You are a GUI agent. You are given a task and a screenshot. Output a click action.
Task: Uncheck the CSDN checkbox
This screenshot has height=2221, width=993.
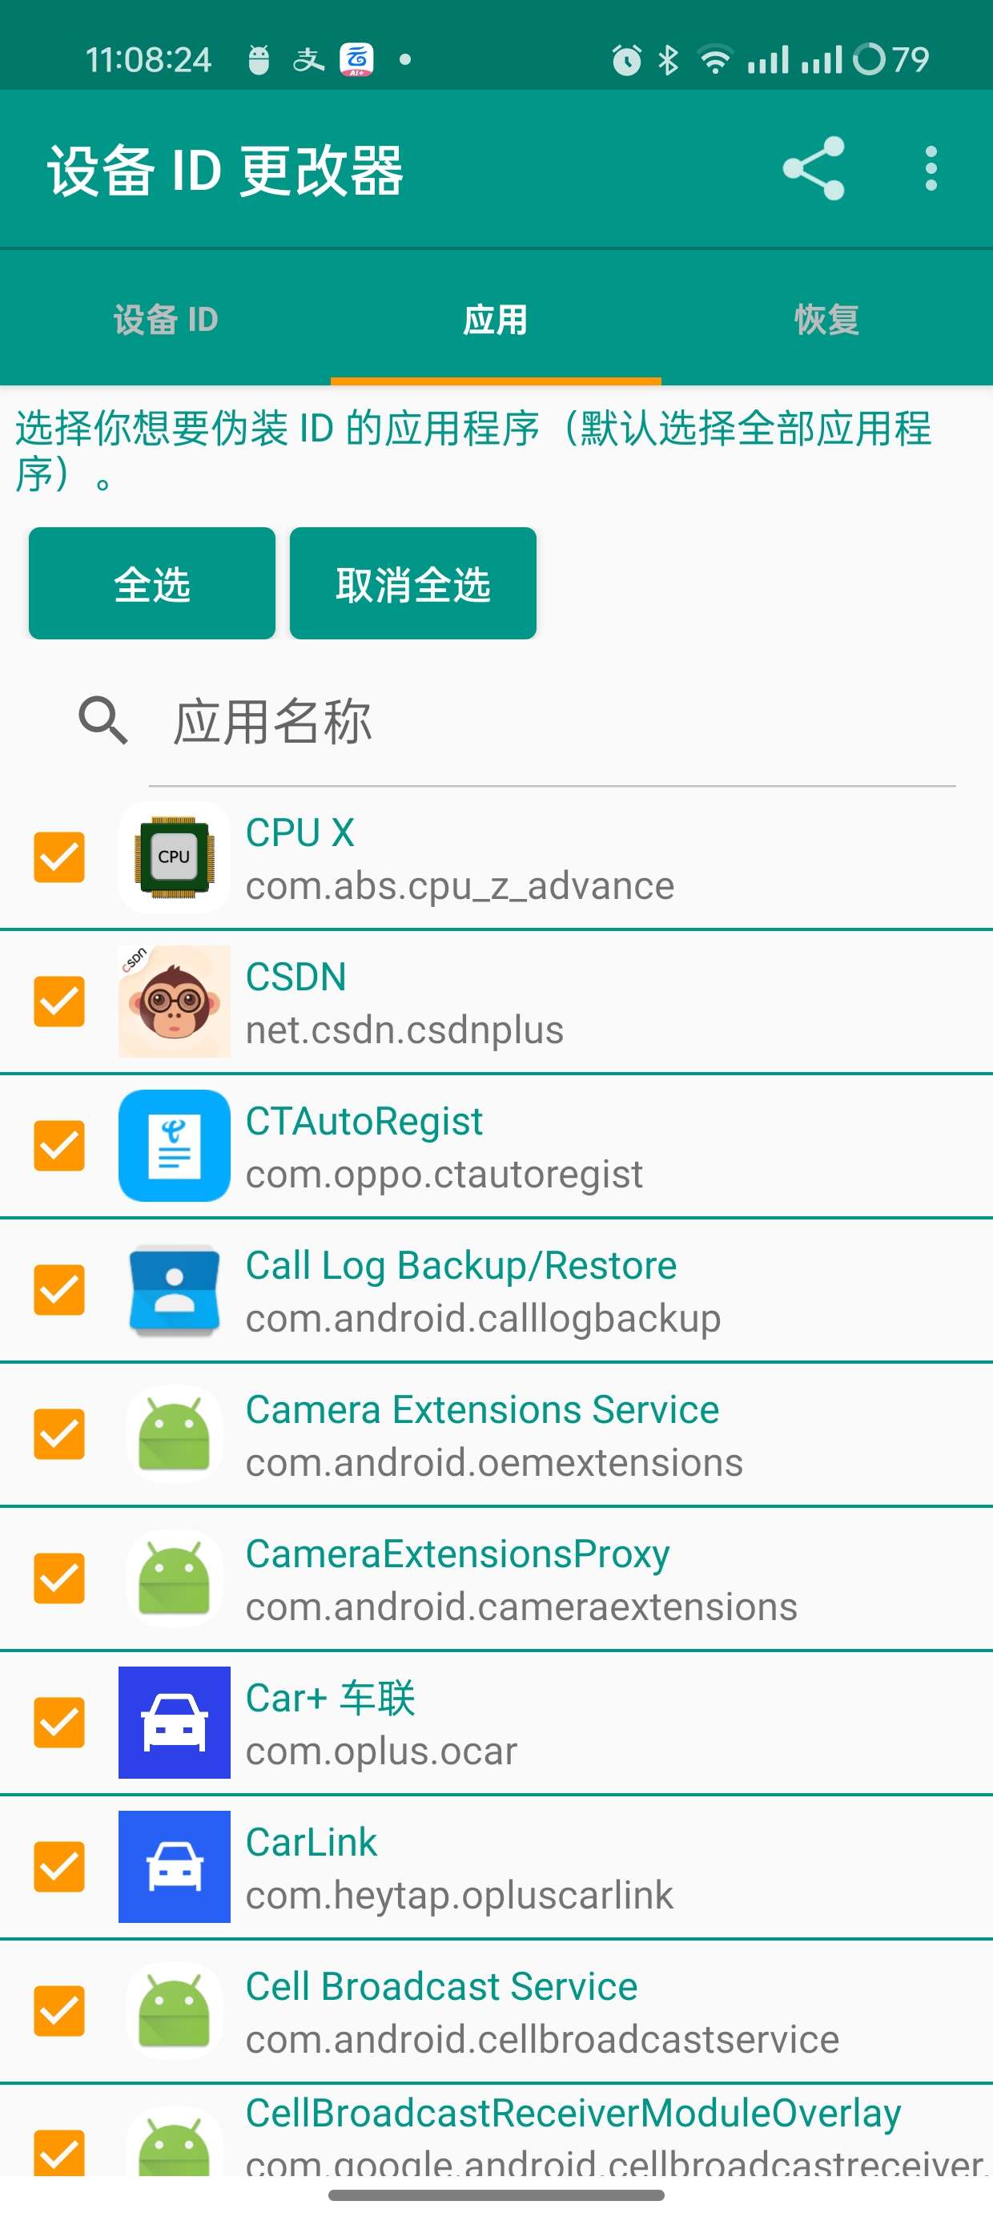coord(59,1001)
